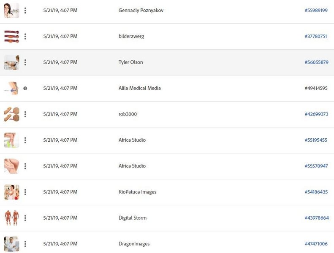
Task: Click the #56055879 asset link
Action: 316,62
